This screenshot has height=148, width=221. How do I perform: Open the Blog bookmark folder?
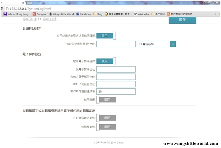point(98,14)
